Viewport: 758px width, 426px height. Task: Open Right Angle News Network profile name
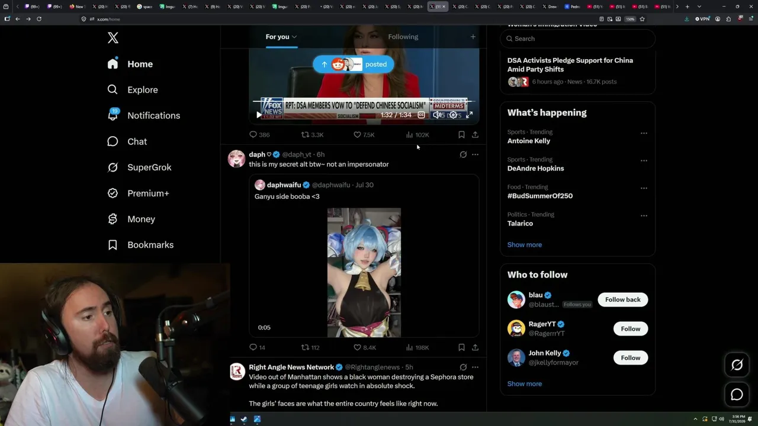[x=291, y=367]
